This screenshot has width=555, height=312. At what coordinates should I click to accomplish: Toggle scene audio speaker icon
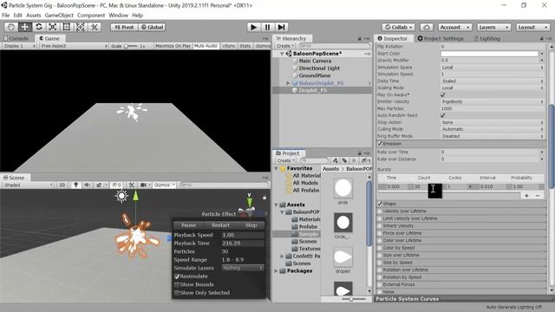click(x=87, y=185)
